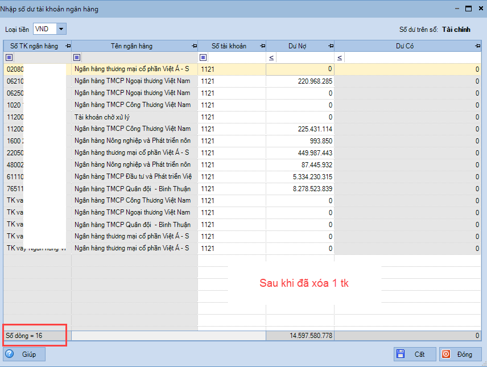Sort by Tên ngân hàng column header
The image size is (487, 367).
pos(131,46)
